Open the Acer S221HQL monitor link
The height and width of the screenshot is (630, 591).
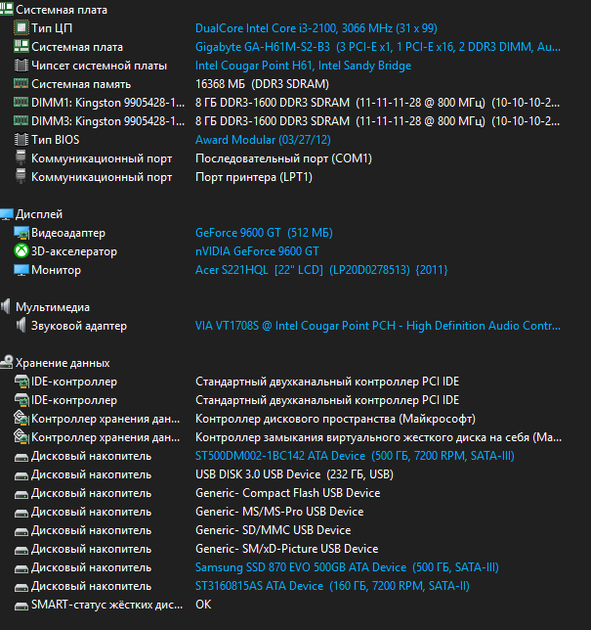[x=321, y=270]
